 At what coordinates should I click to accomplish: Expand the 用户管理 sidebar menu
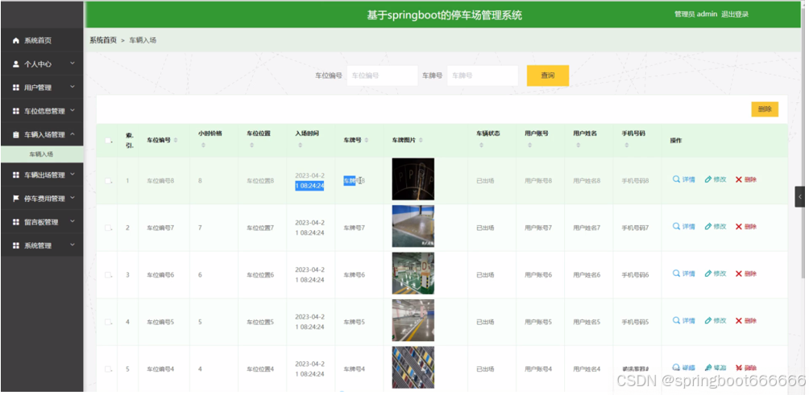[x=42, y=88]
